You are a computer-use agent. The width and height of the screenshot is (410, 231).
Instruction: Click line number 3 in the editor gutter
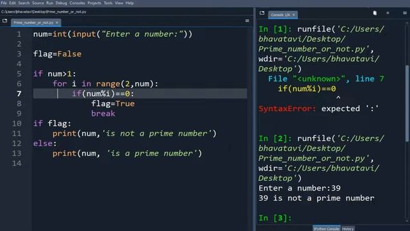[19, 54]
